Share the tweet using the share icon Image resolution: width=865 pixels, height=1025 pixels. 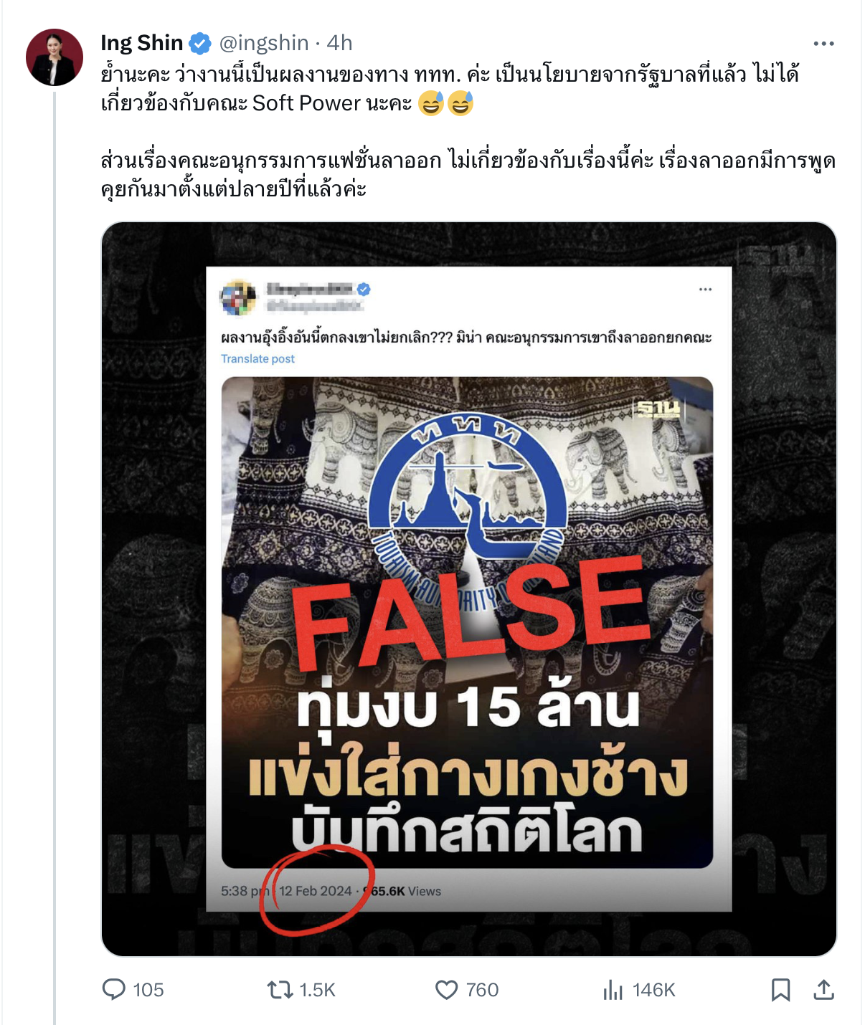coord(823,990)
